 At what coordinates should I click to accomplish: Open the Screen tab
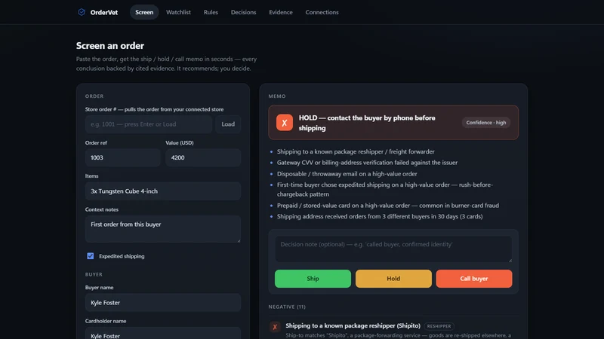tap(144, 12)
